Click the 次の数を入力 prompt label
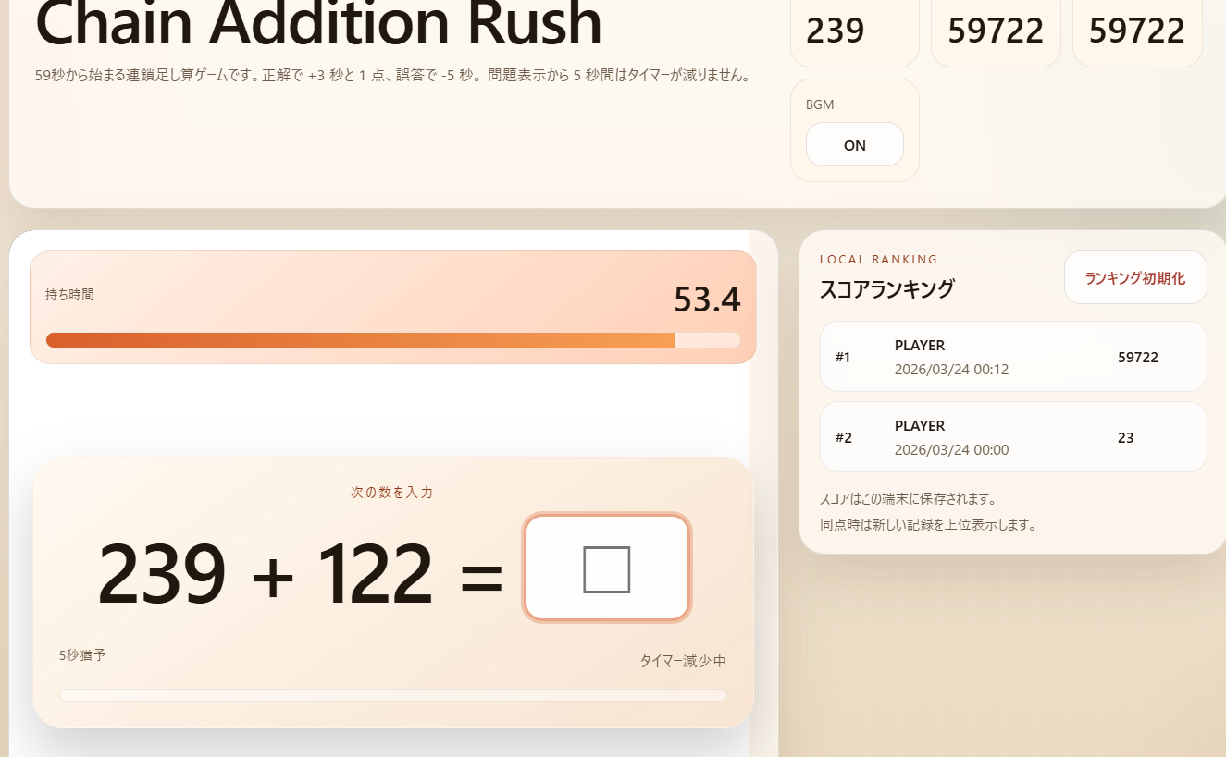This screenshot has height=757, width=1226. pyautogui.click(x=392, y=493)
